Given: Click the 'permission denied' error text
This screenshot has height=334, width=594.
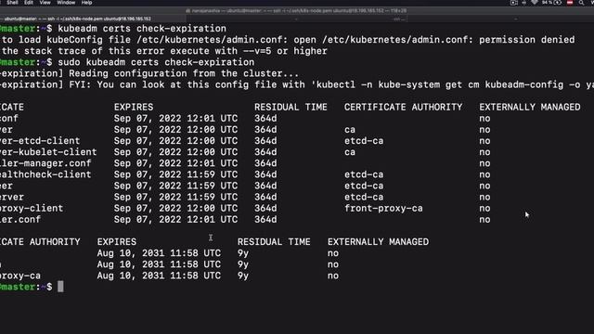Looking at the screenshot, I should tap(527, 40).
